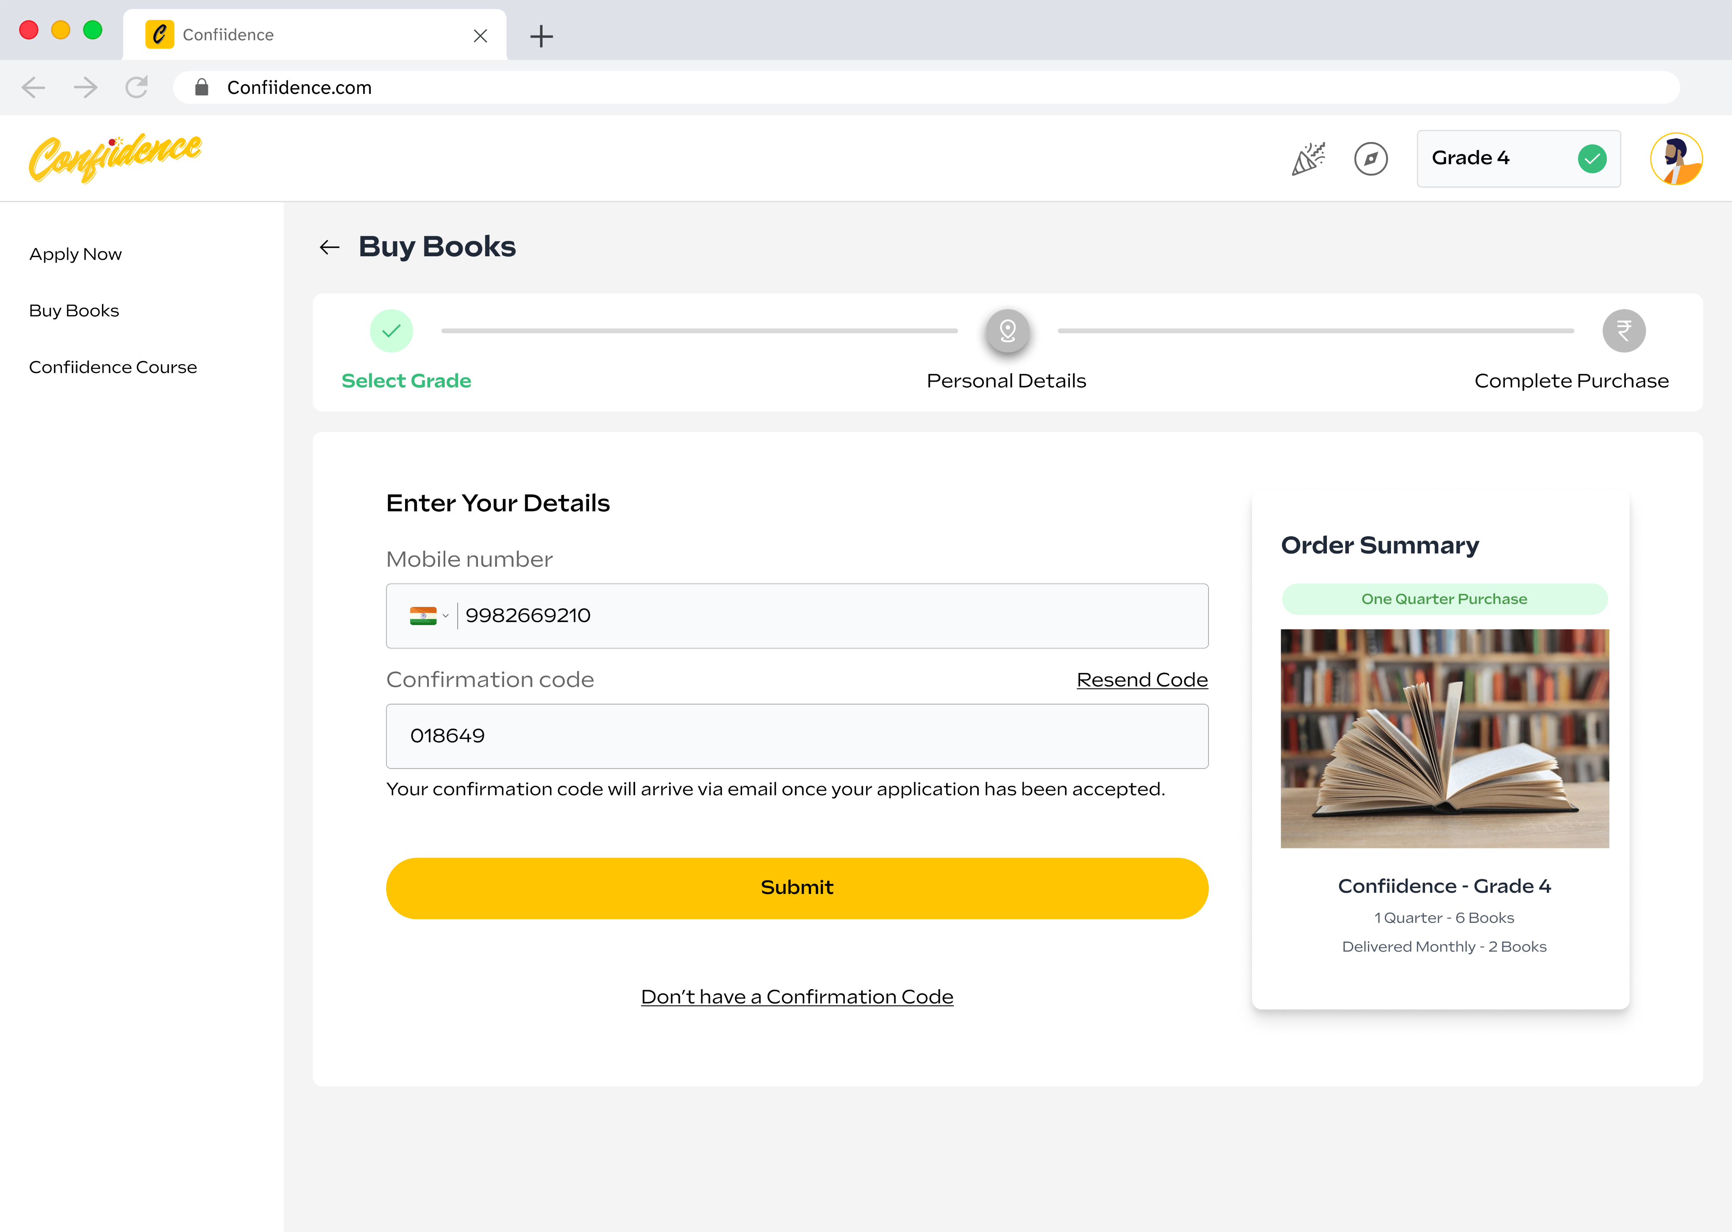Image resolution: width=1732 pixels, height=1232 pixels.
Task: Open the India flag country code dropdown
Action: (429, 616)
